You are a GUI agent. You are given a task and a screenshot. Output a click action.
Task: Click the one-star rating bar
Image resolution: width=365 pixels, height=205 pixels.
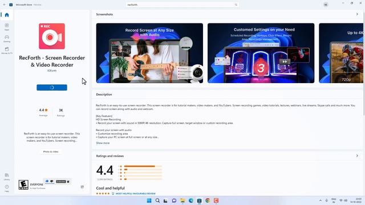143,179
